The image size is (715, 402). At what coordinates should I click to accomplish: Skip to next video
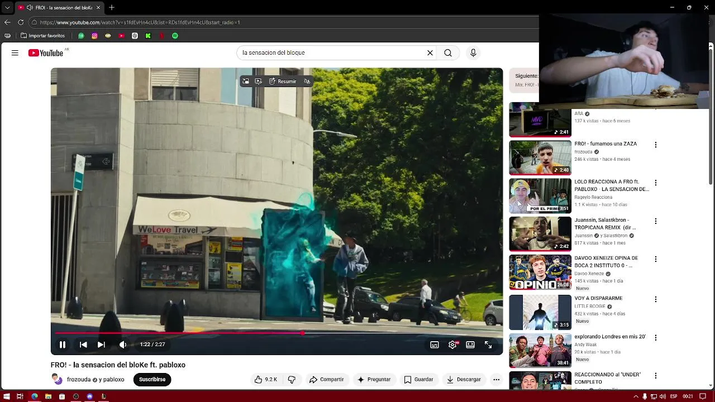pyautogui.click(x=101, y=344)
